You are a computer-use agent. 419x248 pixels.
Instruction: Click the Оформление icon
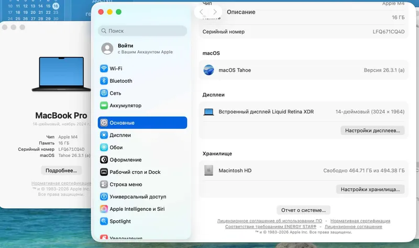coord(104,160)
